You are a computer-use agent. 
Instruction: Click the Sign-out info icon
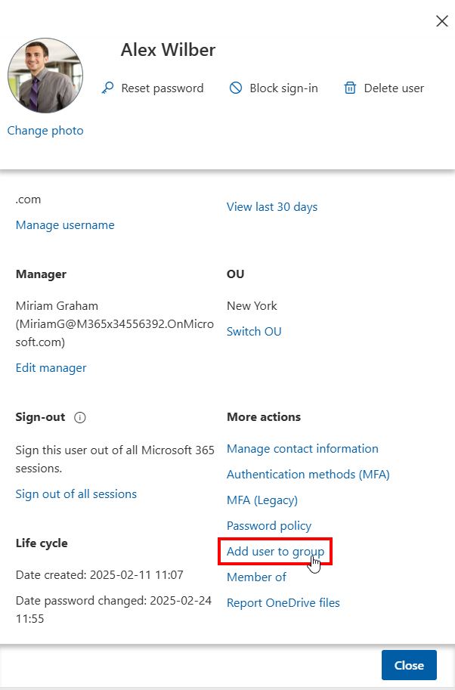coord(80,417)
